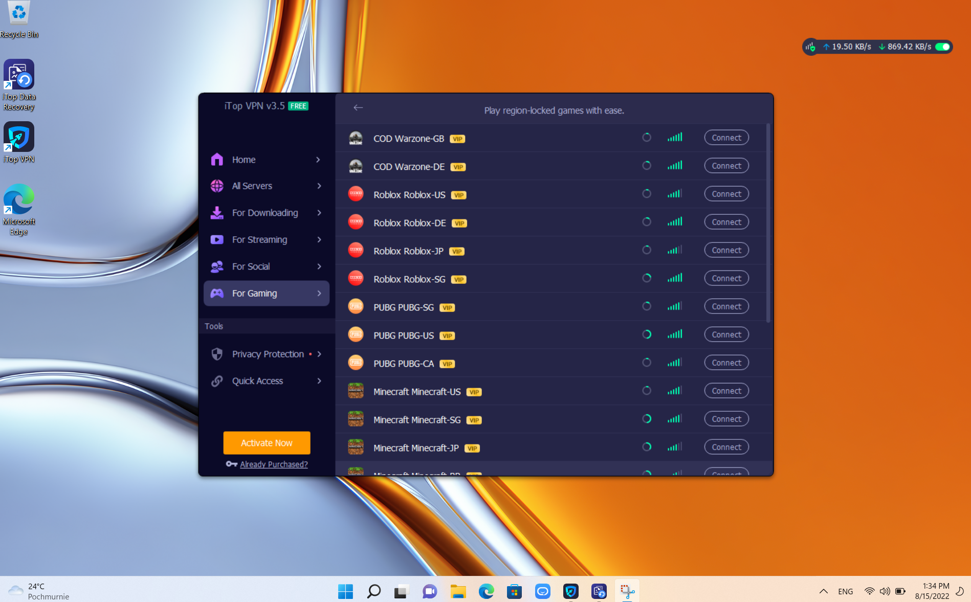Click the All Servers globe icon
971x602 pixels.
217,186
